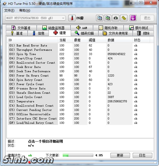Switch to the 擦除 tab
The height and width of the screenshot is (166, 159).
143,33
